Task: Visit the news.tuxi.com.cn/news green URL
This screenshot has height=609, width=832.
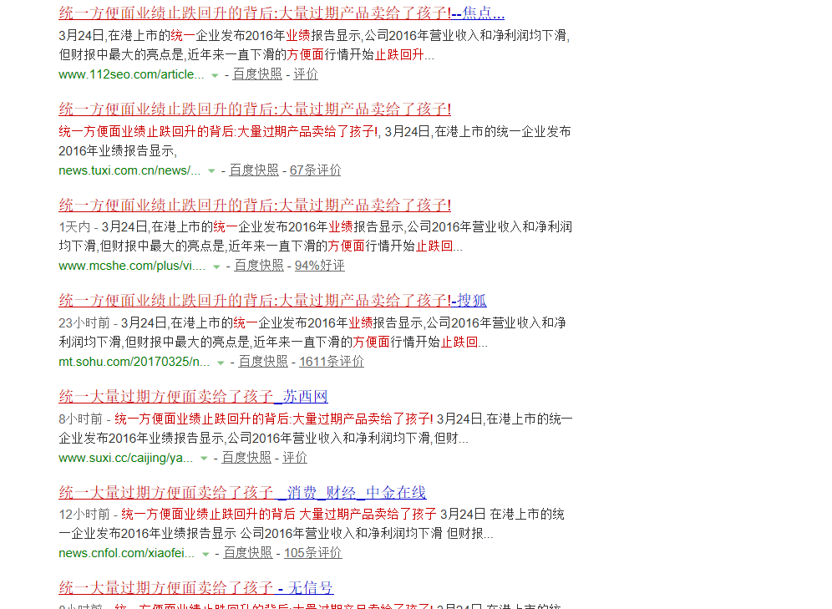Action: 129,170
